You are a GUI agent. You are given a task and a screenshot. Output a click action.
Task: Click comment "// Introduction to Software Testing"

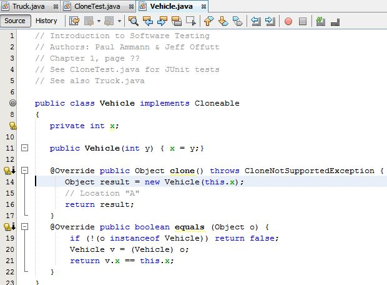[x=122, y=36]
